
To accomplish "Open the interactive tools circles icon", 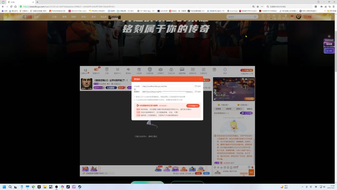I will [171, 69].
